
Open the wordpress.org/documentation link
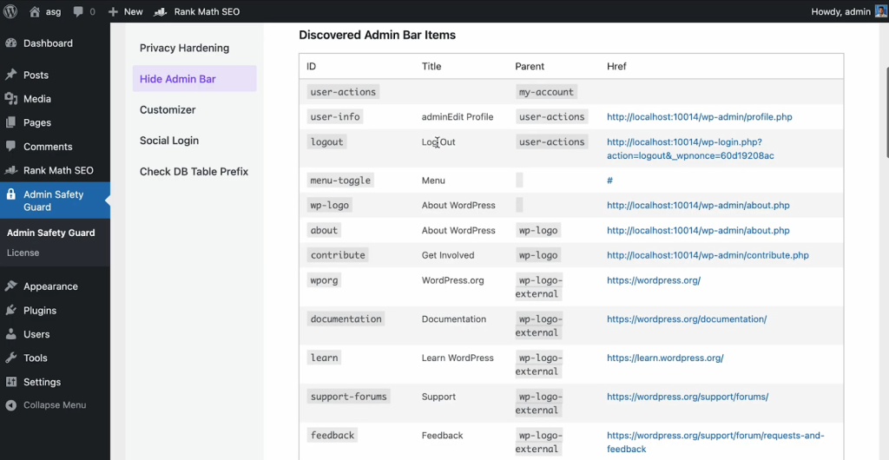pyautogui.click(x=686, y=319)
